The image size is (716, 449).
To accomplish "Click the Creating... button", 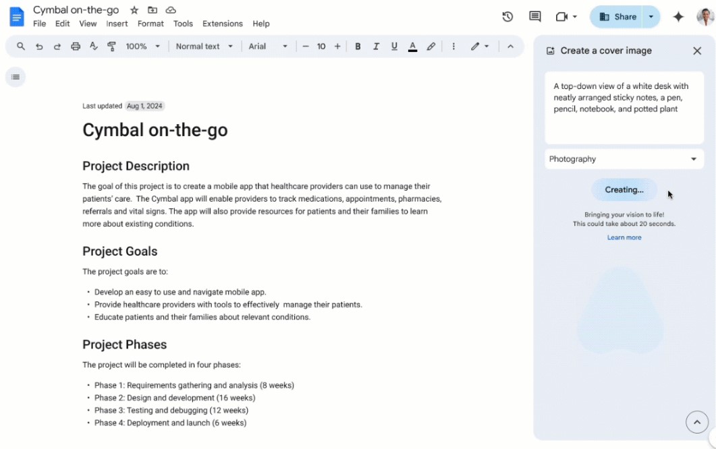I will [624, 190].
